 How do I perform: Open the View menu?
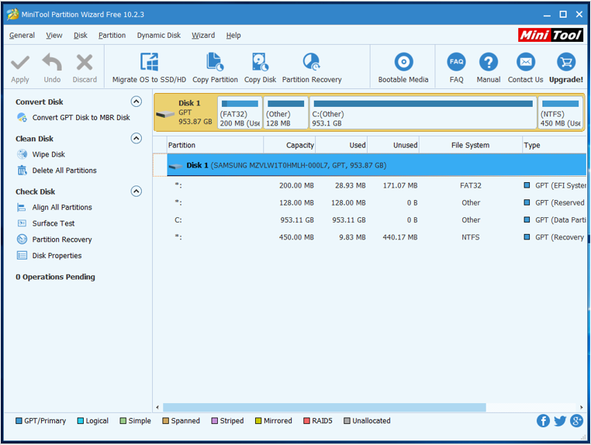tap(54, 36)
